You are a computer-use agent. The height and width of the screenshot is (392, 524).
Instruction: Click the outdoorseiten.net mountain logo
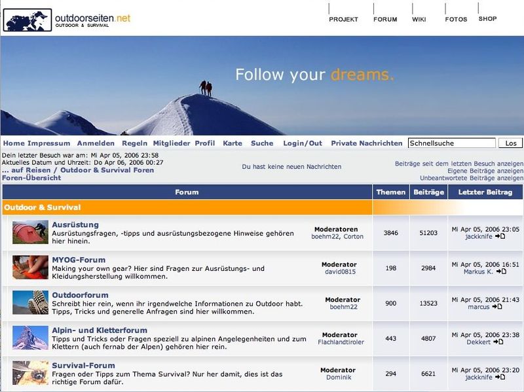click(x=28, y=20)
